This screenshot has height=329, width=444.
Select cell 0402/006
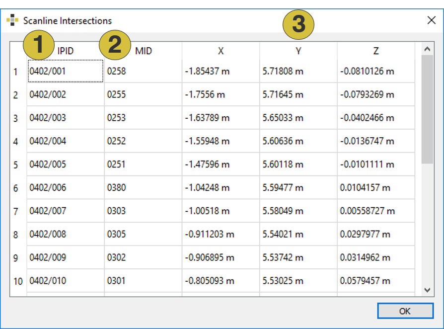point(66,187)
